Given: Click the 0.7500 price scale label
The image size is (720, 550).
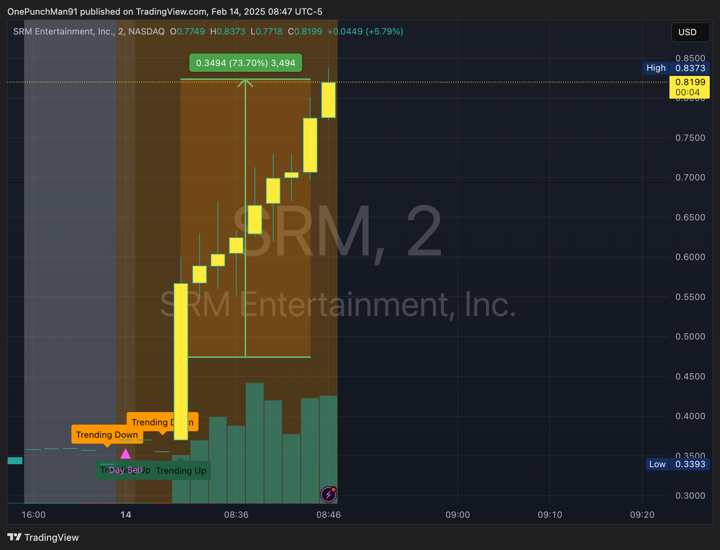Looking at the screenshot, I should (x=690, y=138).
